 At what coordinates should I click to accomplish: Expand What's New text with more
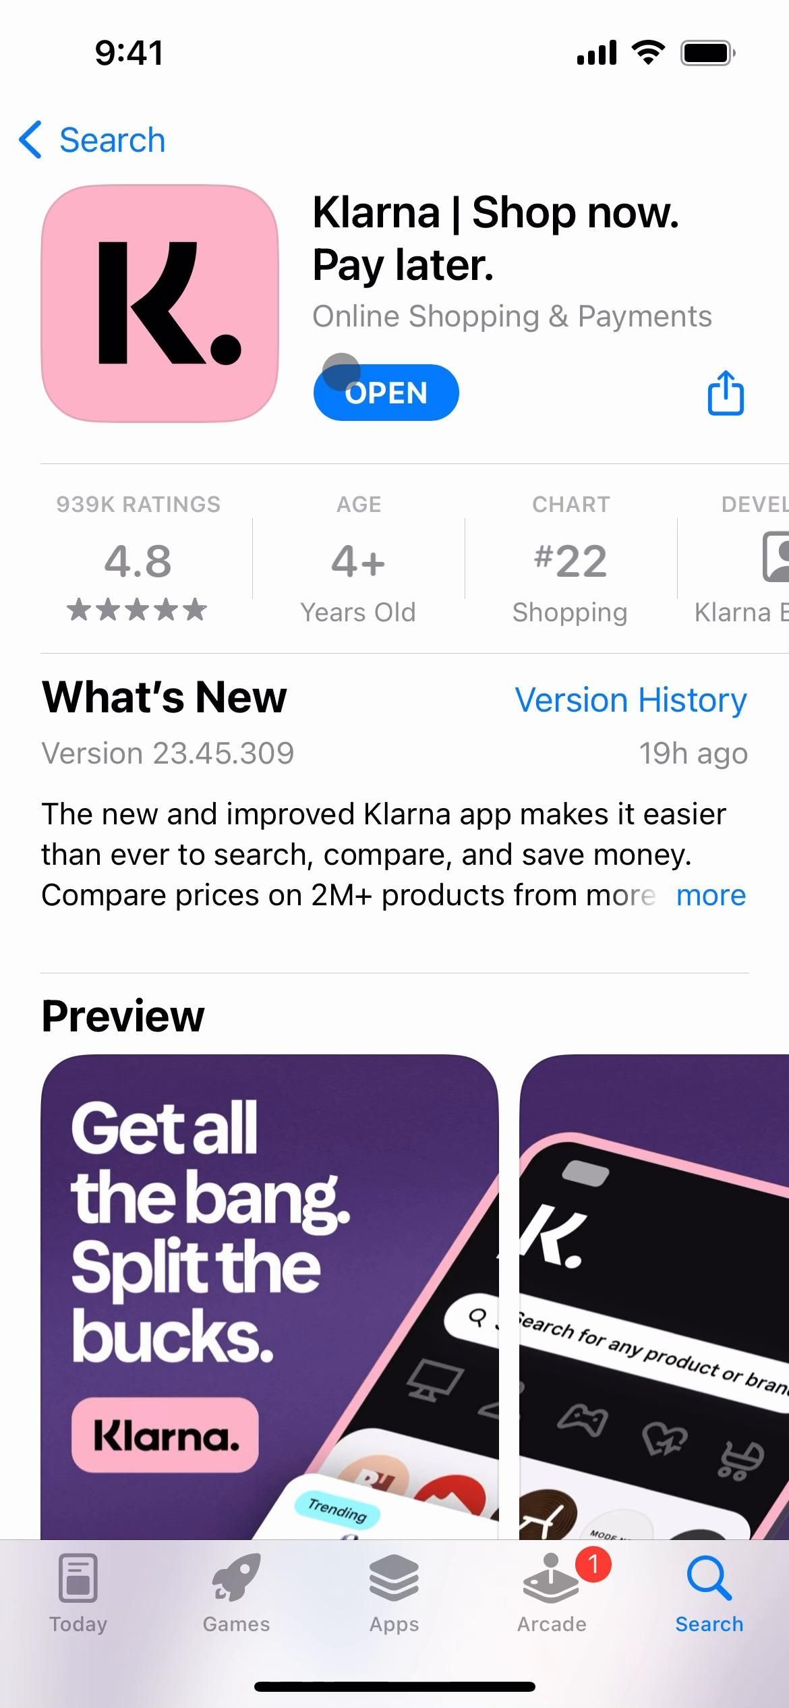(711, 895)
